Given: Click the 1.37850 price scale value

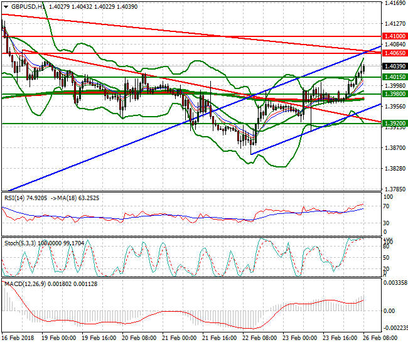Looking at the screenshot, I should click(395, 189).
